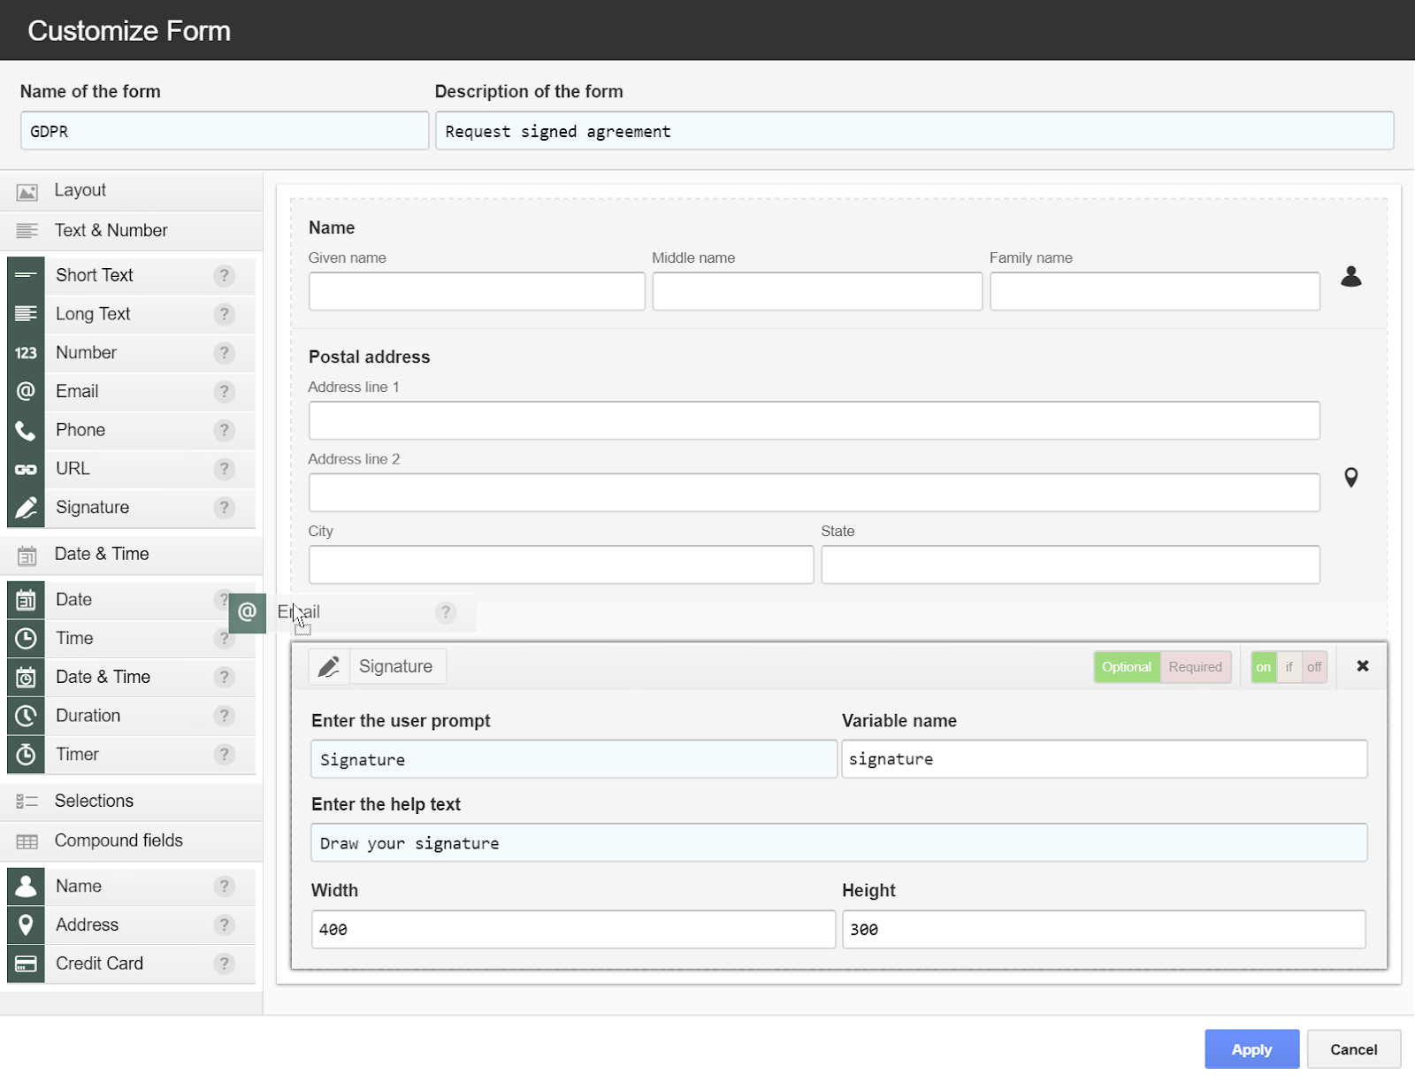Select the Address pin icon in sidebar
Viewport: 1415px width, 1082px height.
[26, 925]
